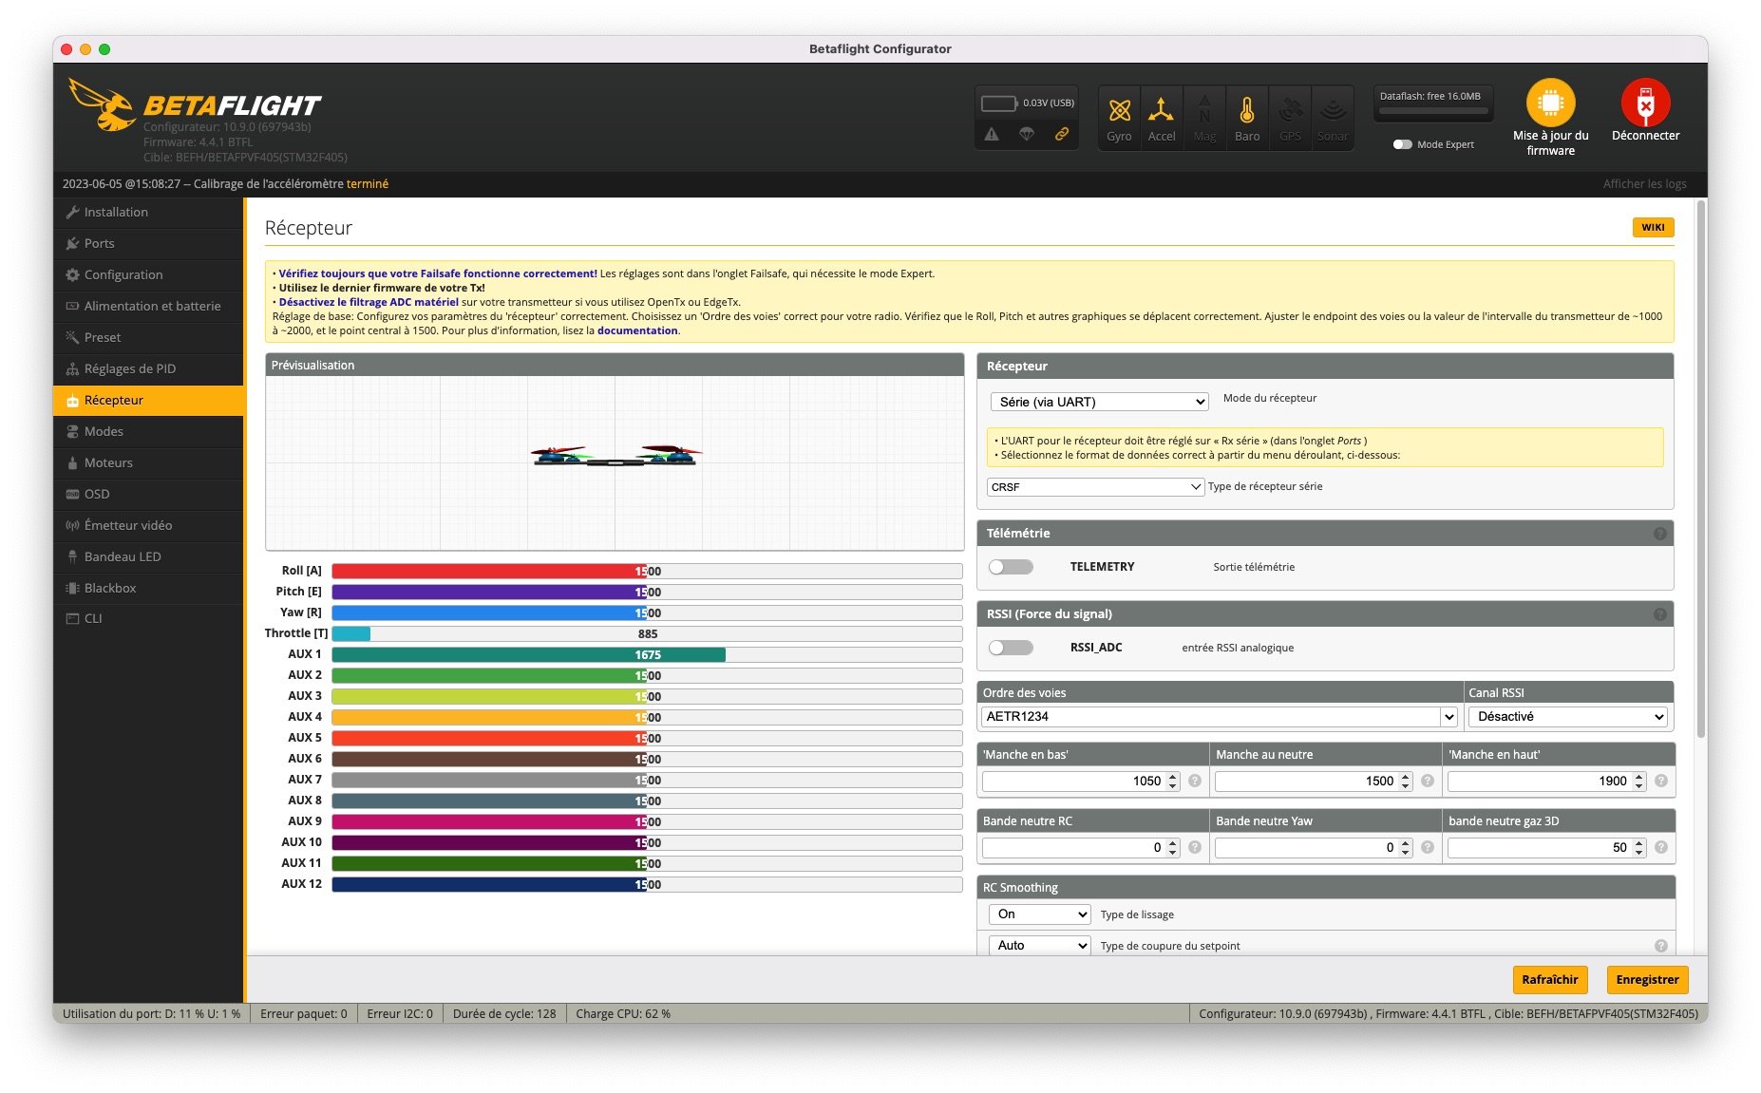
Task: Open the Auto setpoint cutoff dropdown
Action: click(1039, 945)
